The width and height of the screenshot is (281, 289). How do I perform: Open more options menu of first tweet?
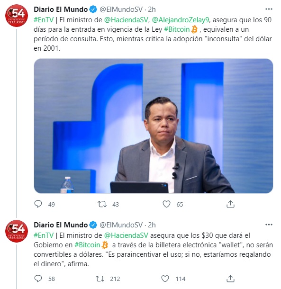click(269, 9)
